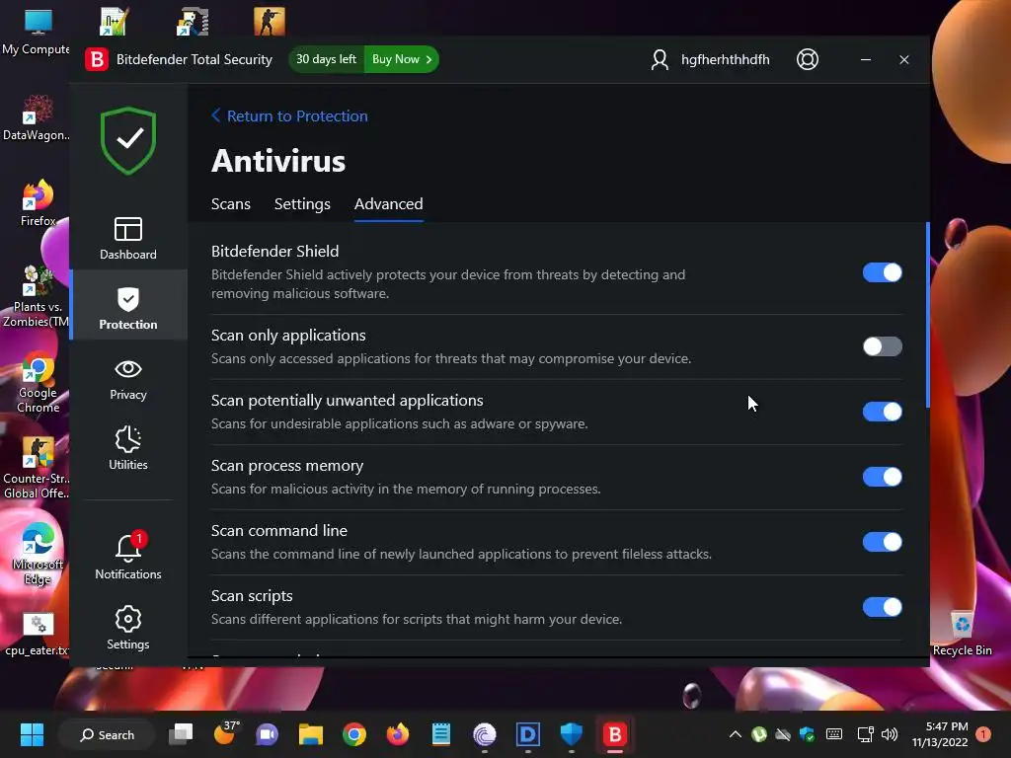Open cpu_eater.txt file on desktop

37,635
